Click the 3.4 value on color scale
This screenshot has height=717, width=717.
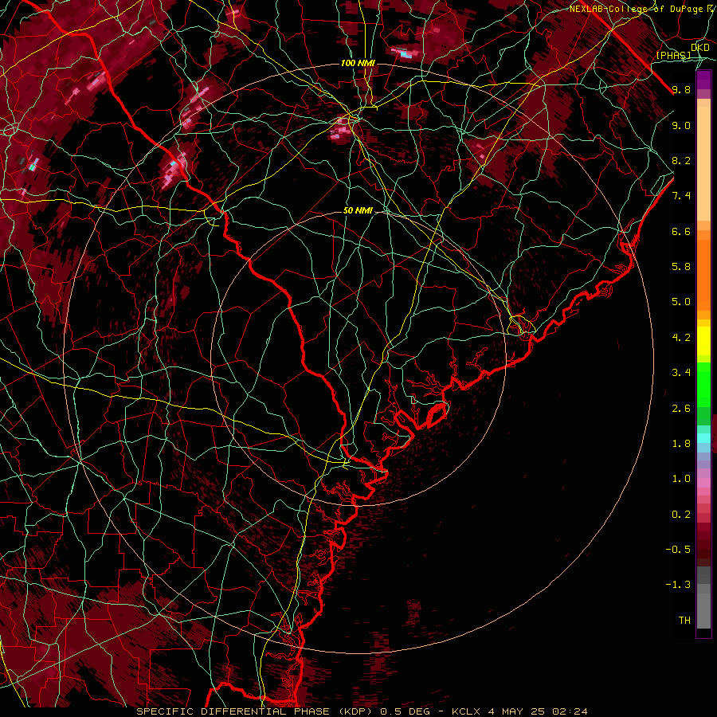[x=681, y=373]
